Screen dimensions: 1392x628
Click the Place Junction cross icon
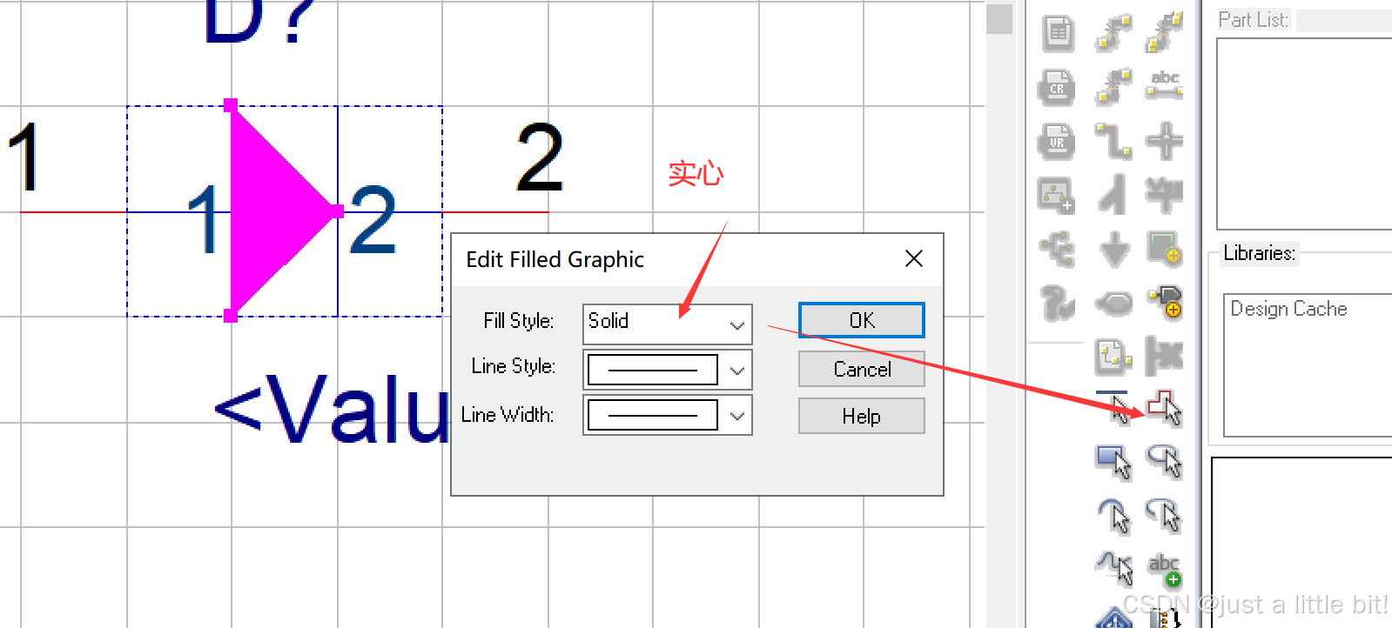(x=1164, y=141)
